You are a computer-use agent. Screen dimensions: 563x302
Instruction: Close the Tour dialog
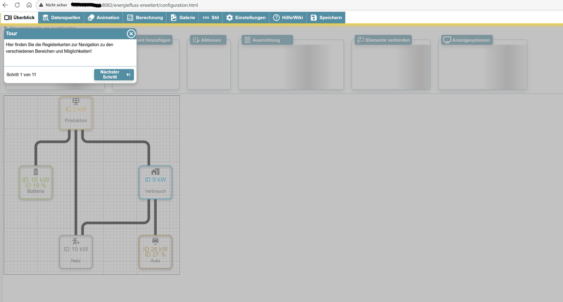[130, 33]
